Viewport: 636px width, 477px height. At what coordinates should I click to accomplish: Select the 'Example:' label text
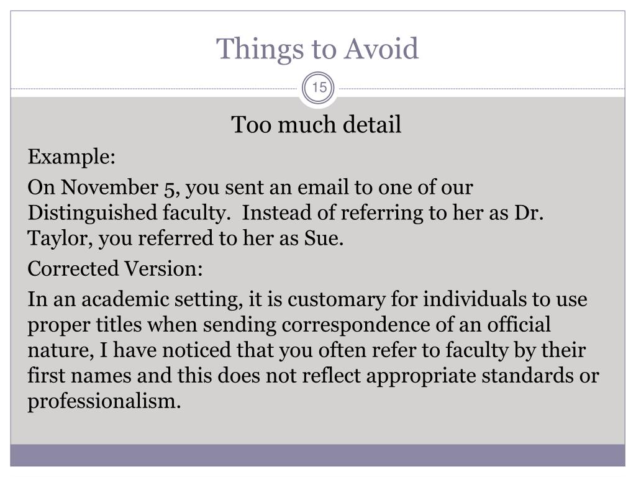point(71,157)
